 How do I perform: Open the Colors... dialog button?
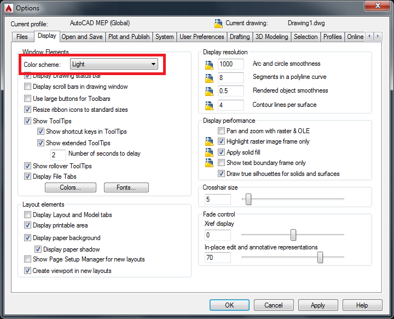(71, 187)
